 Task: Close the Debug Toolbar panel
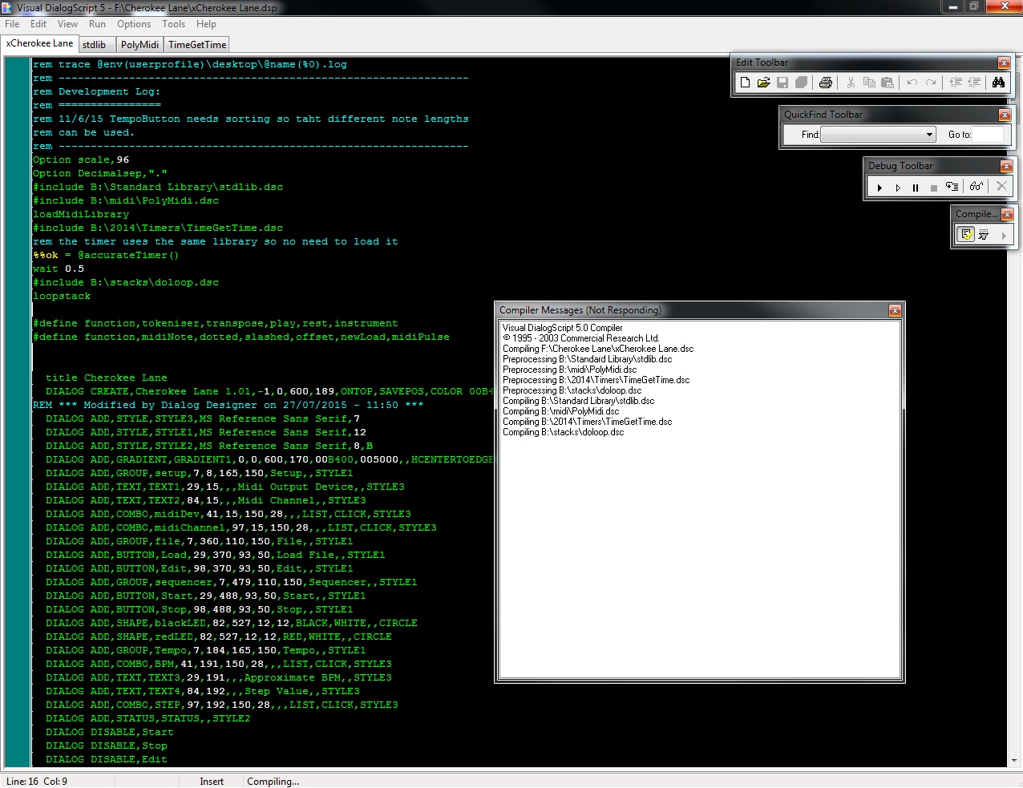pos(1006,167)
